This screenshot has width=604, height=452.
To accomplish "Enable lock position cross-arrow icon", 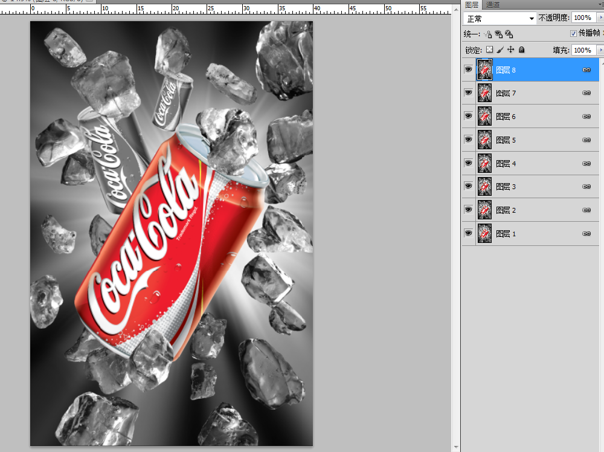I will pyautogui.click(x=511, y=50).
